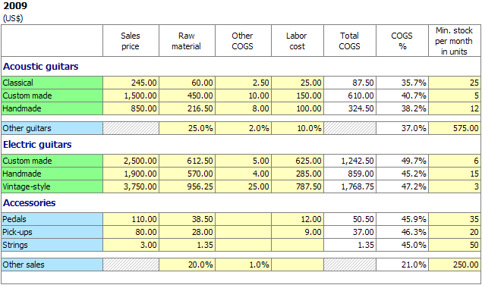
Task: Select electric Custom made COGS 49.7%
Action: [402, 161]
